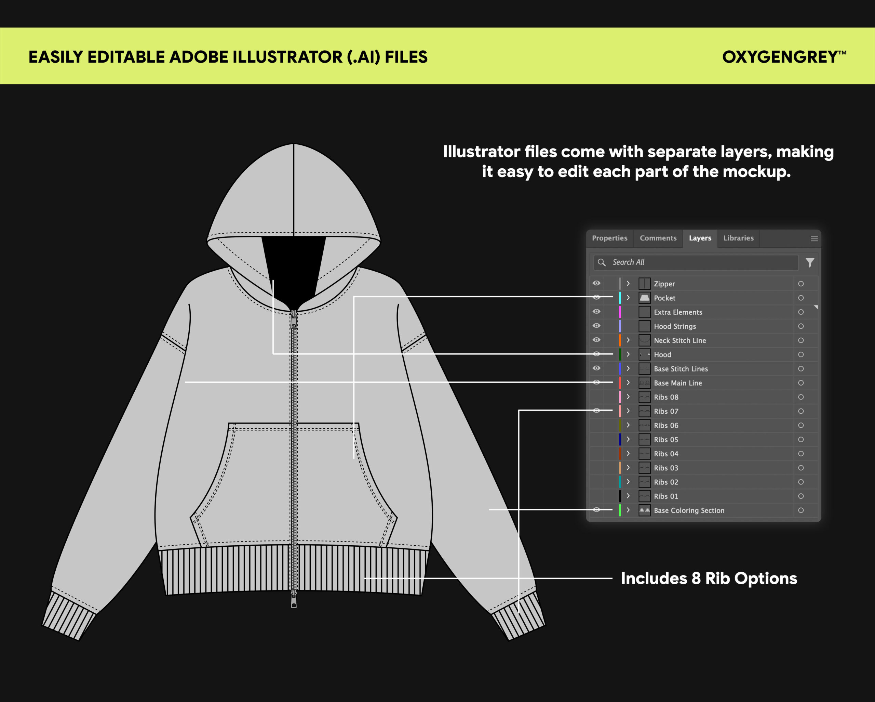Screen dimensions: 875x702
Task: Switch to the Properties tab
Action: (x=609, y=238)
